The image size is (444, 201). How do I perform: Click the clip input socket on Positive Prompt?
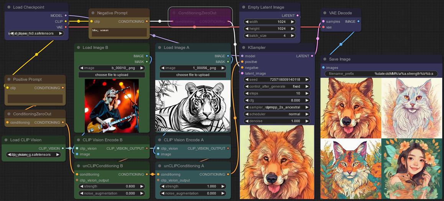[7, 88]
